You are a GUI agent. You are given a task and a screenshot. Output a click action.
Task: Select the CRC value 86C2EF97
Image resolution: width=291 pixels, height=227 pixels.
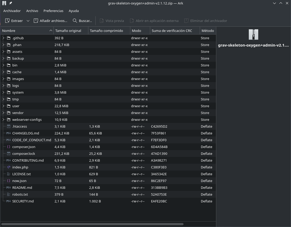[159, 181]
